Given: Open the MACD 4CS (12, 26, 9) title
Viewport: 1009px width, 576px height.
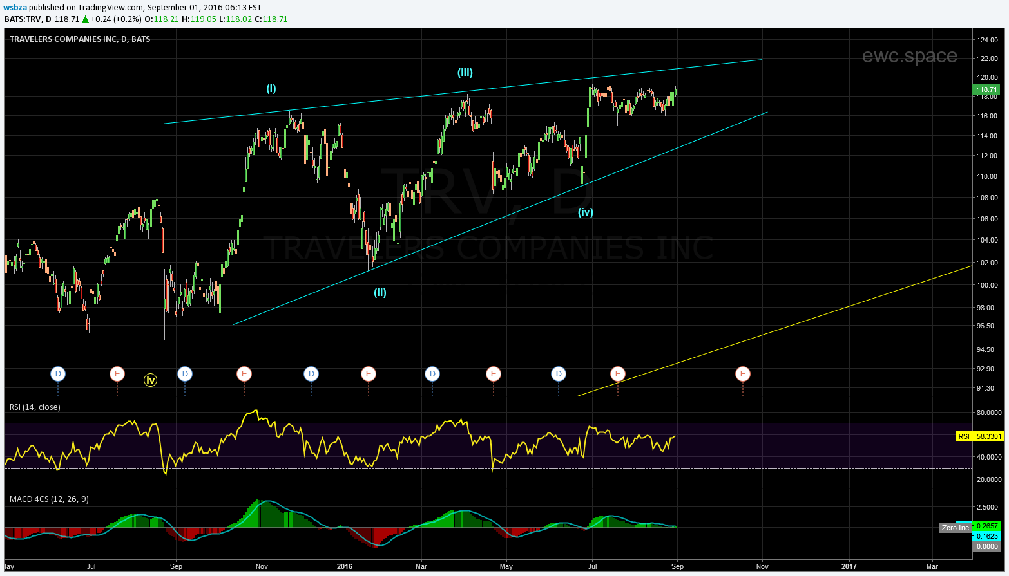Looking at the screenshot, I should (49, 499).
